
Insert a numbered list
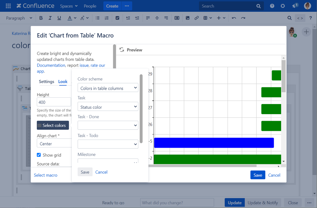click(107, 18)
